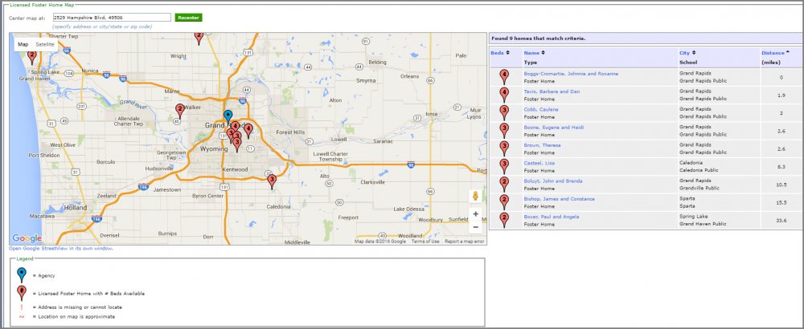Open the Broun, Theresa home link
Screen dimensions: 804x329
(x=542, y=145)
